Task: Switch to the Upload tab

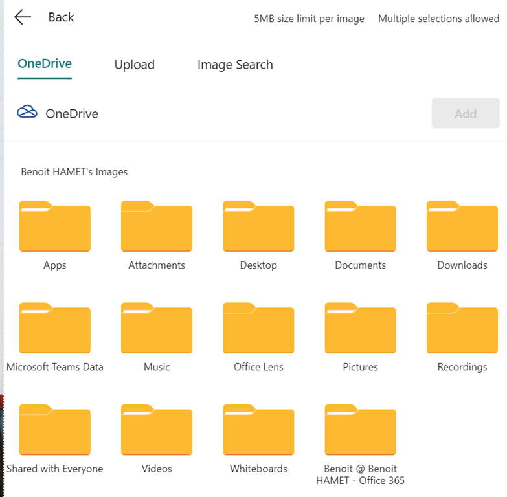Action: pos(135,65)
